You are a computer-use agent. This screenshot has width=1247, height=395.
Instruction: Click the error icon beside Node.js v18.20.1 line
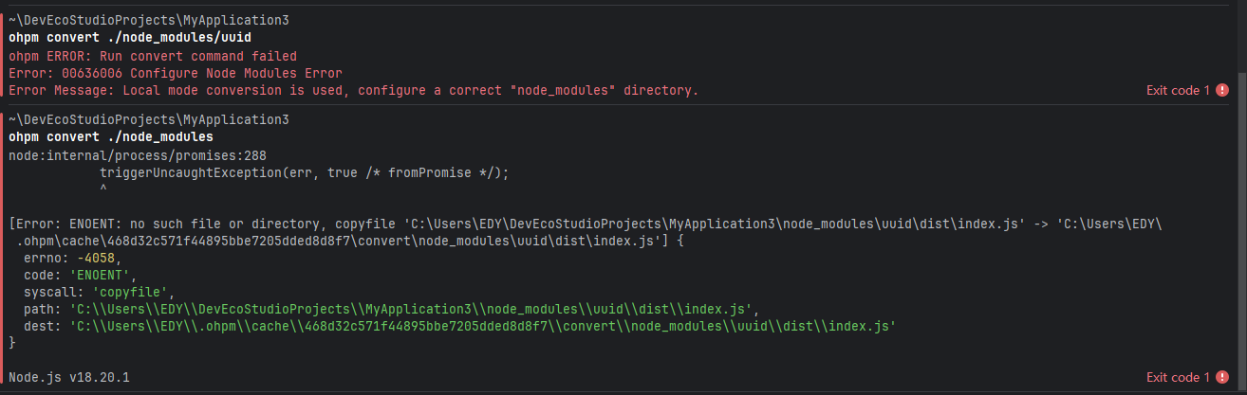[x=1222, y=377]
